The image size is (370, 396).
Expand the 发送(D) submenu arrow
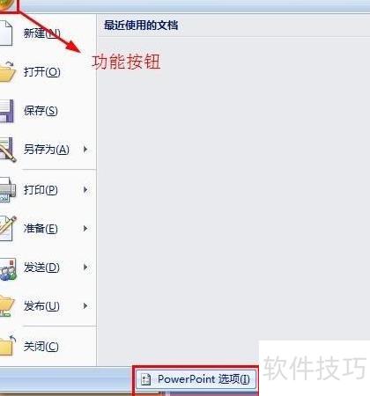click(x=85, y=267)
